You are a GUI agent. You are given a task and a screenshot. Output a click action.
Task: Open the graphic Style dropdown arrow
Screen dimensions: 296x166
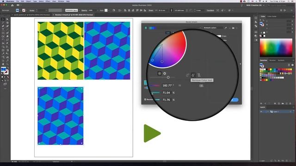coord(109,10)
